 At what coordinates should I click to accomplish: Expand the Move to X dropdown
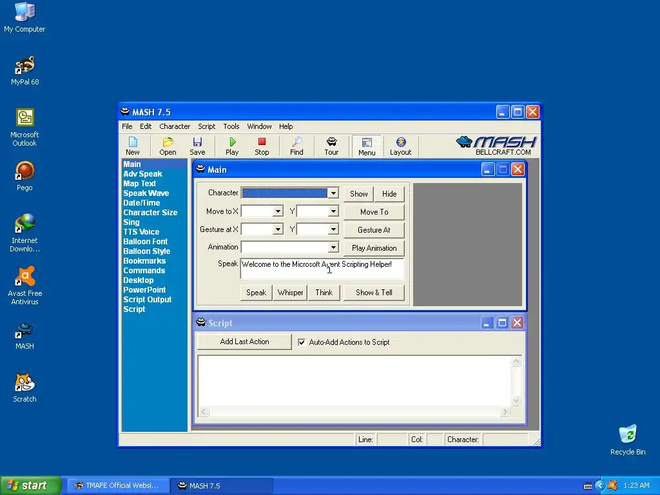(x=278, y=211)
